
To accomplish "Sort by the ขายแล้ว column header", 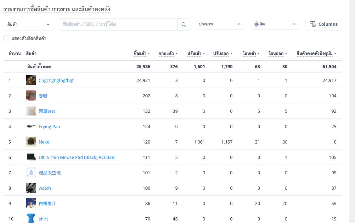I will [168, 53].
